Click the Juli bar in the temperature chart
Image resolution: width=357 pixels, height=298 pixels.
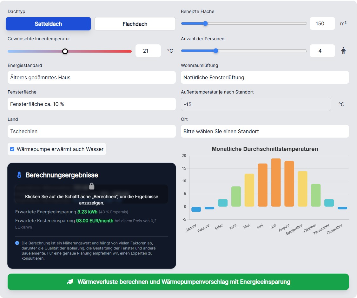(x=276, y=183)
